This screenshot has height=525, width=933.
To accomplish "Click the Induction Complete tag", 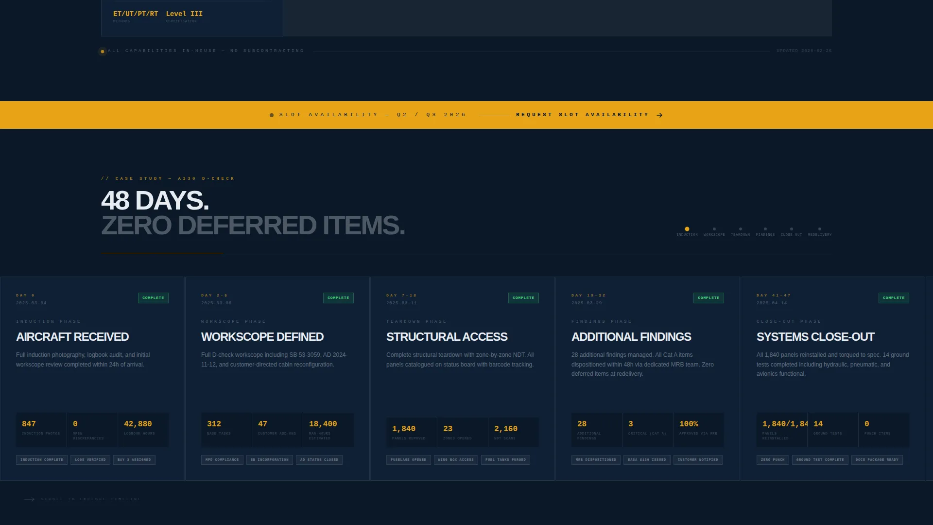I will point(42,460).
